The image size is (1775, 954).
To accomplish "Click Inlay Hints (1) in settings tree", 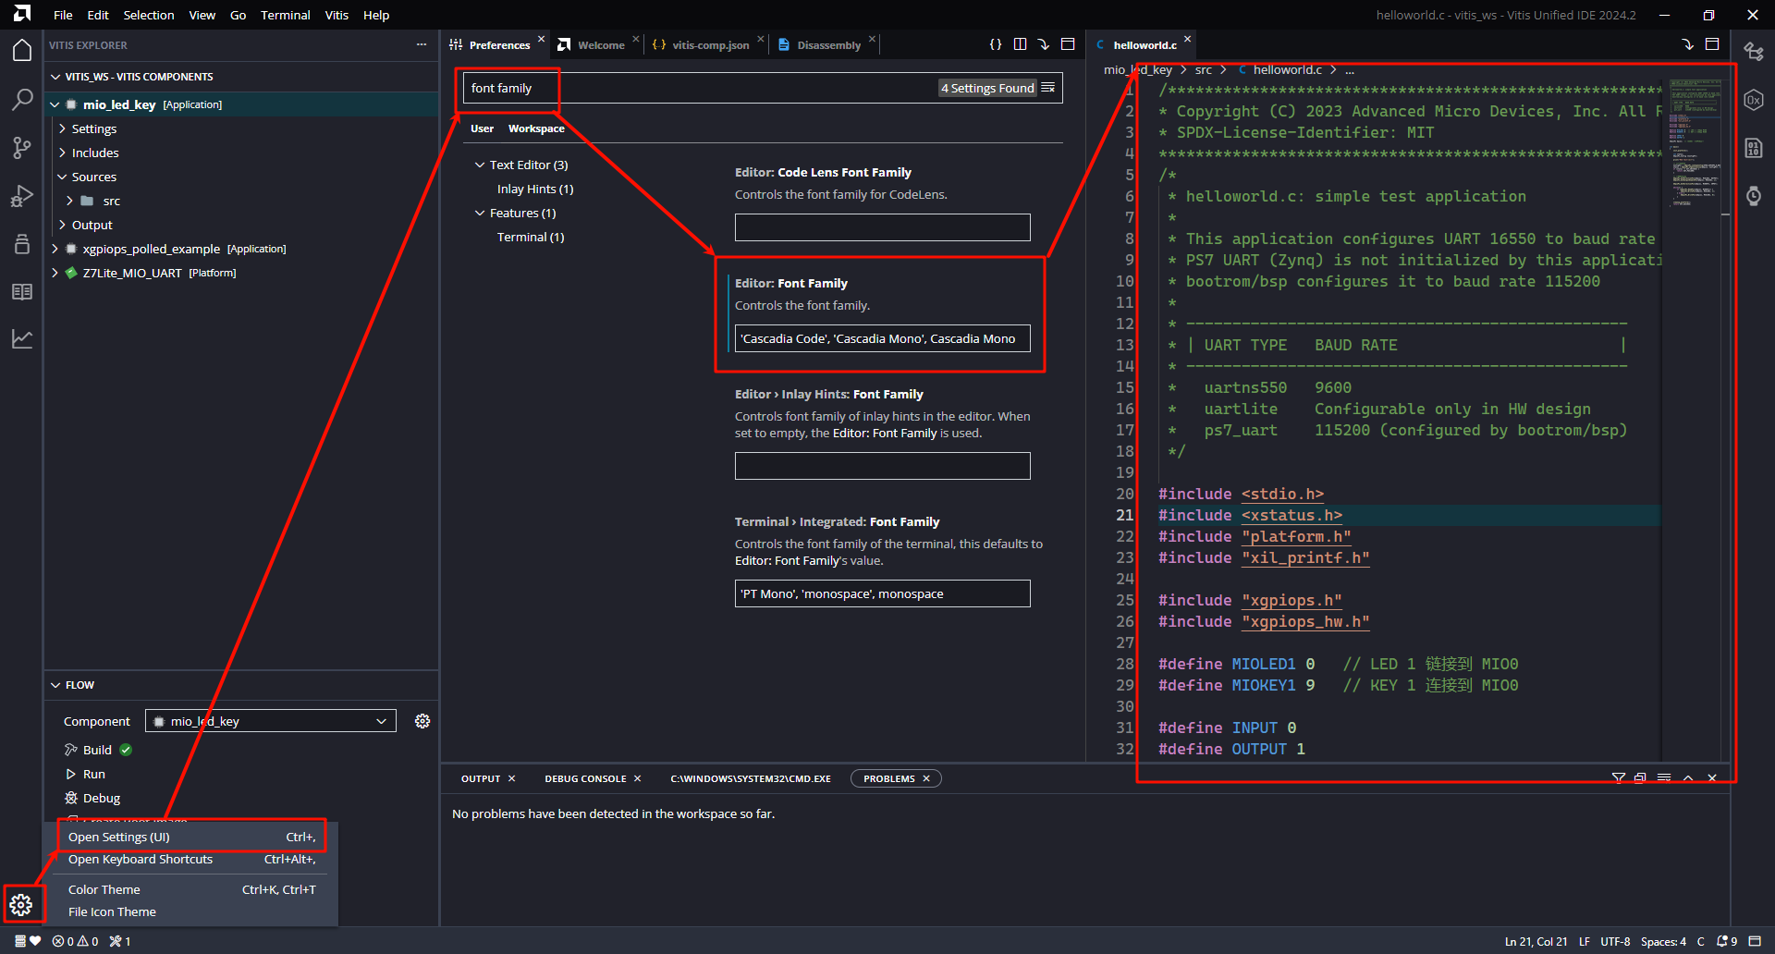I will (x=535, y=189).
